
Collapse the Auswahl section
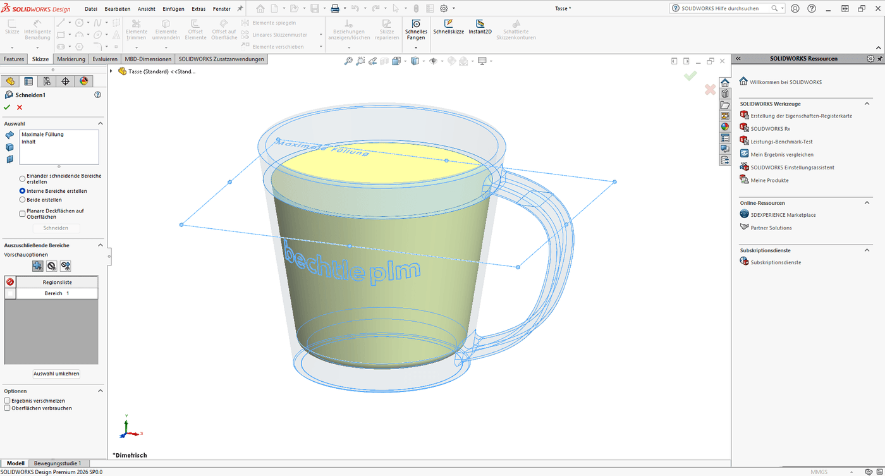pos(100,123)
